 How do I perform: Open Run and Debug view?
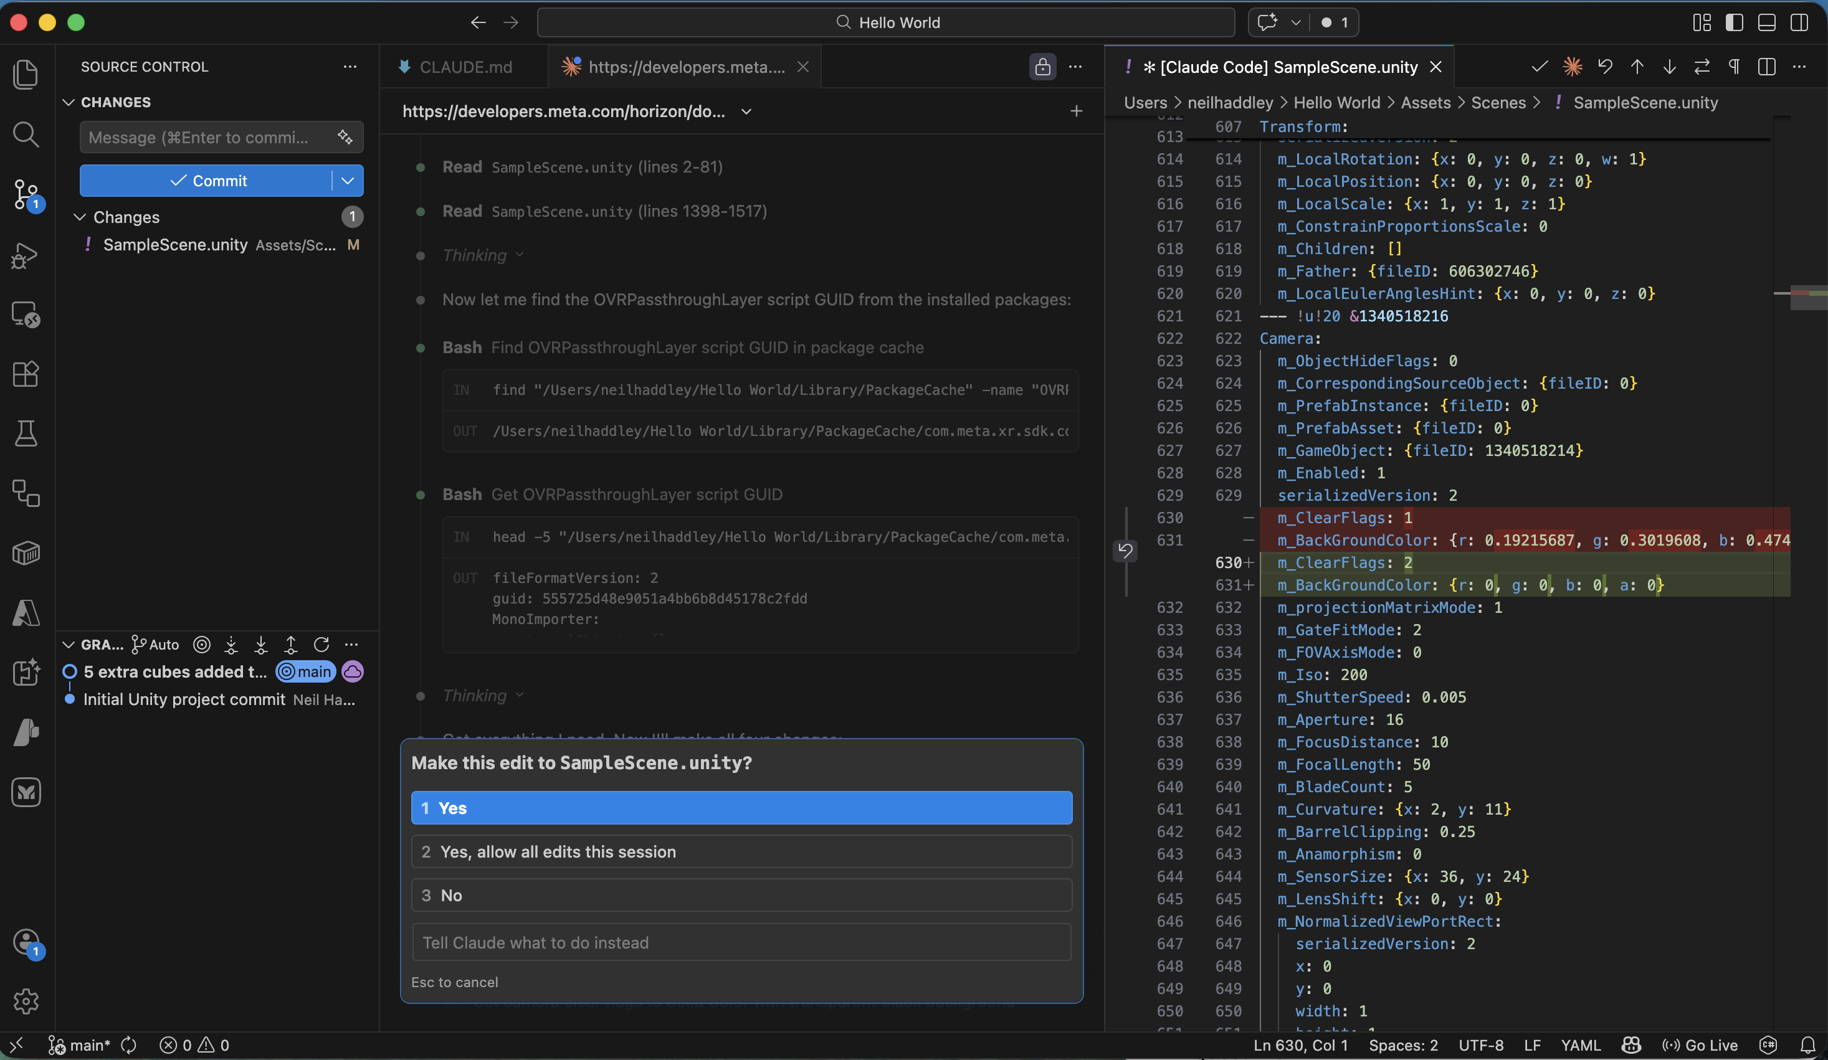click(26, 255)
